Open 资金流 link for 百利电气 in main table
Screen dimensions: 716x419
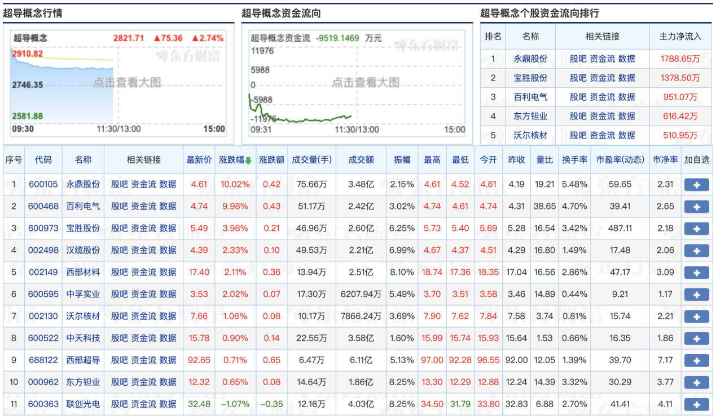click(143, 206)
